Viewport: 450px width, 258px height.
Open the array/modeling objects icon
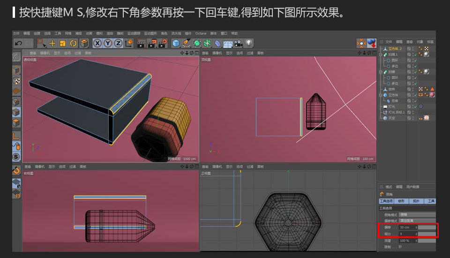click(207, 43)
